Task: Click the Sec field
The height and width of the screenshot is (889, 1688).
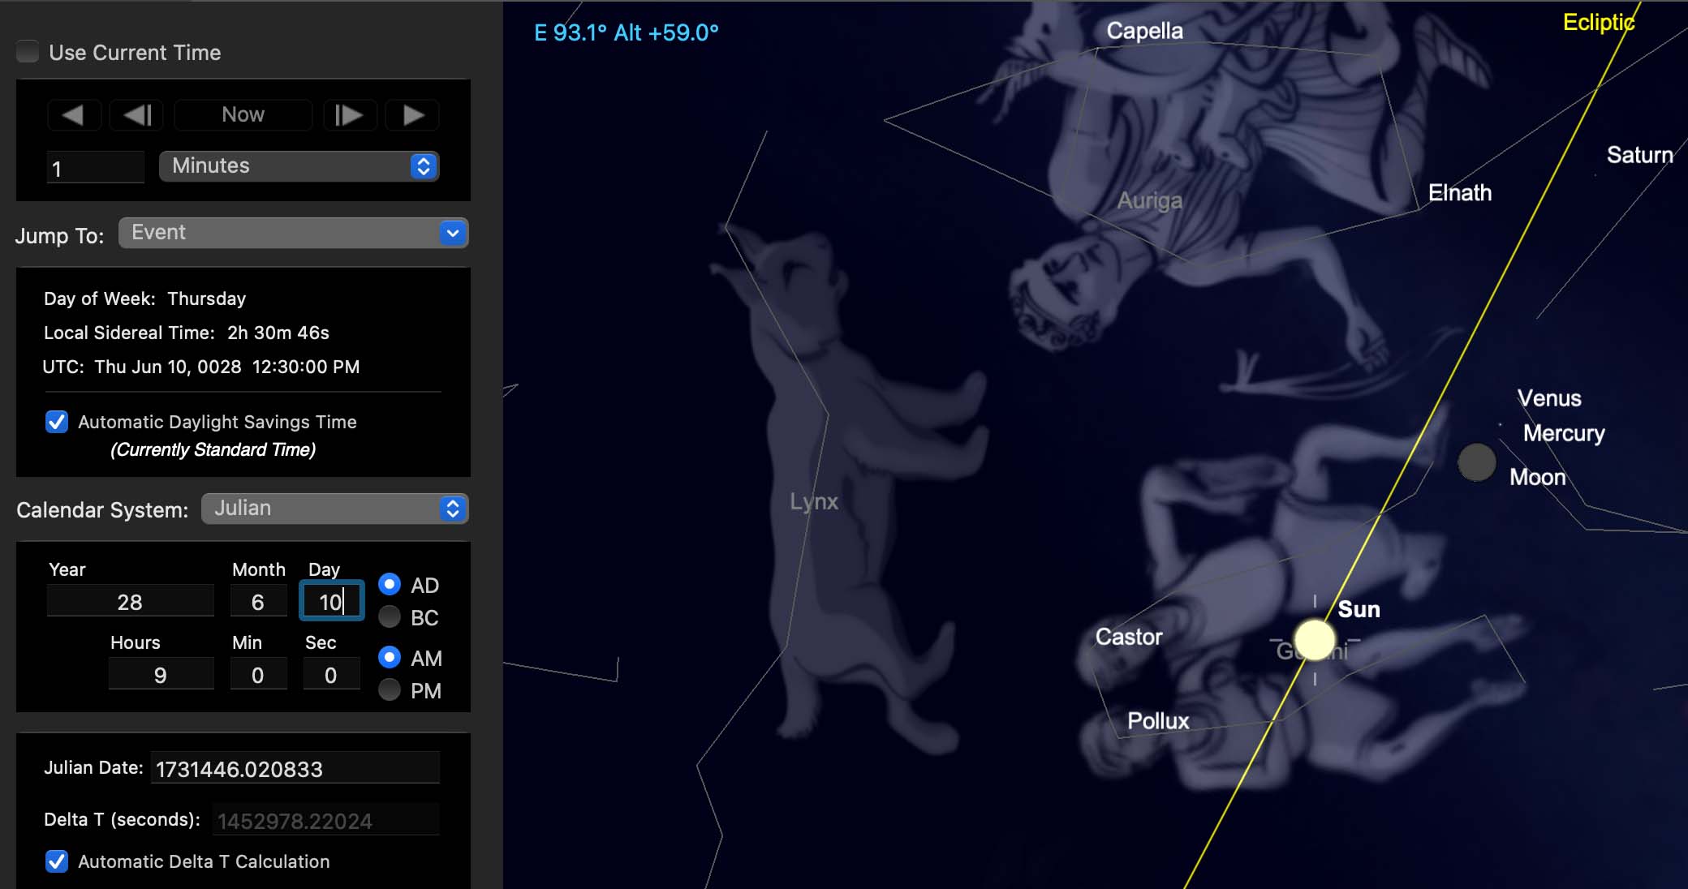Action: [331, 675]
